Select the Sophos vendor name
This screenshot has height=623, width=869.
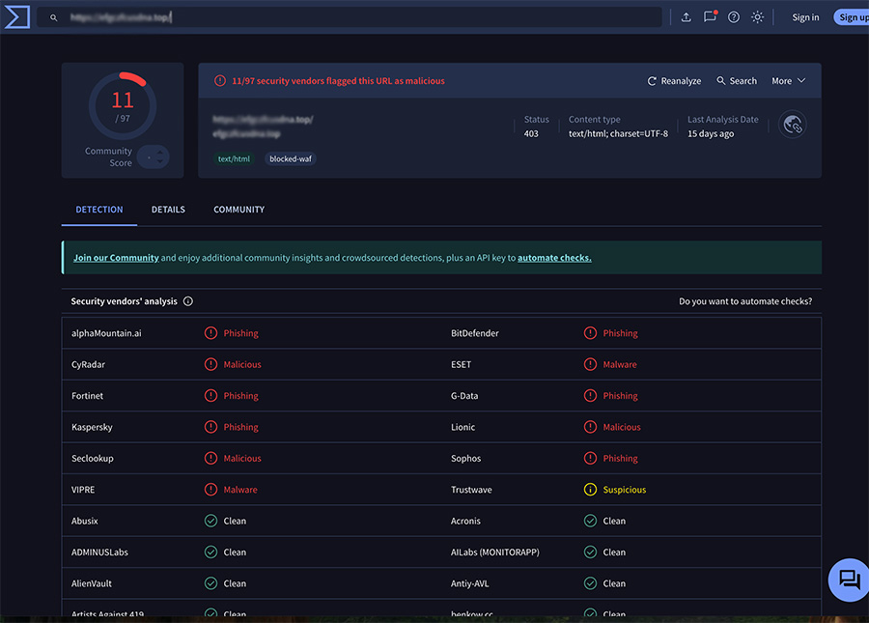pos(465,459)
